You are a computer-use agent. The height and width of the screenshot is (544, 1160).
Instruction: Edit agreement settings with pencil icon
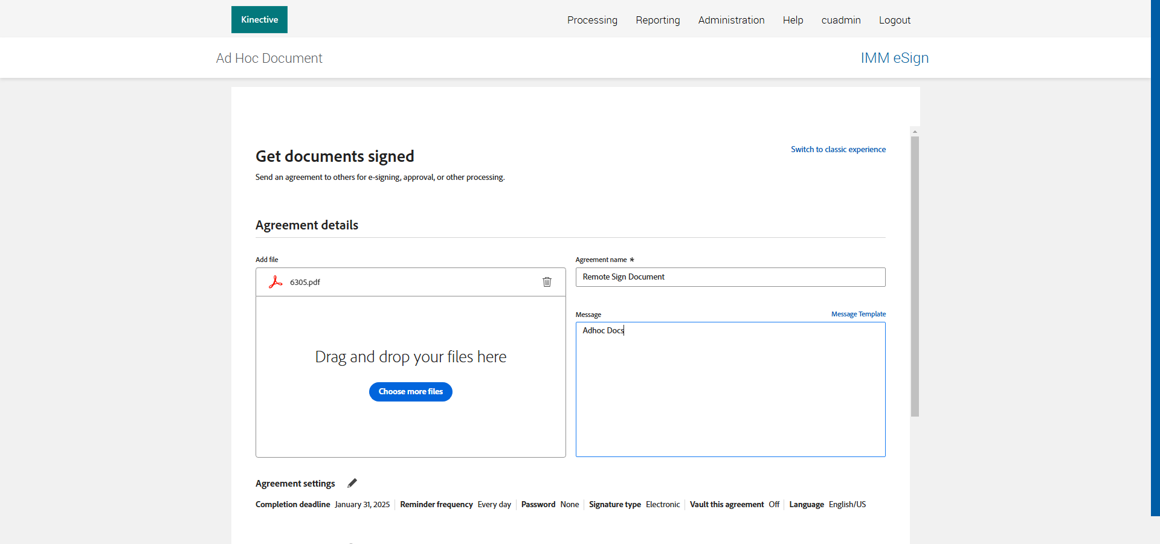pos(352,483)
